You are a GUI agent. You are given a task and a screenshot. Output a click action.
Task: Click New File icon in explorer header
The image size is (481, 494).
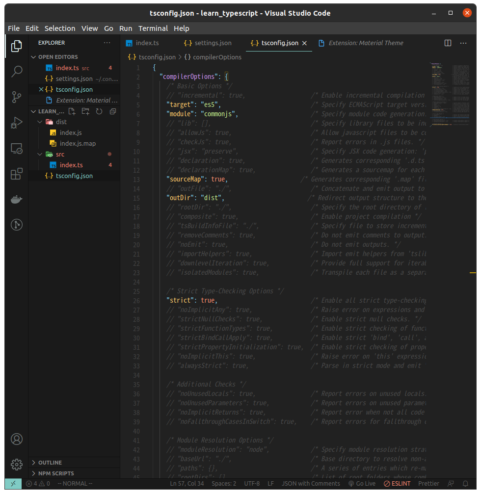[72, 111]
